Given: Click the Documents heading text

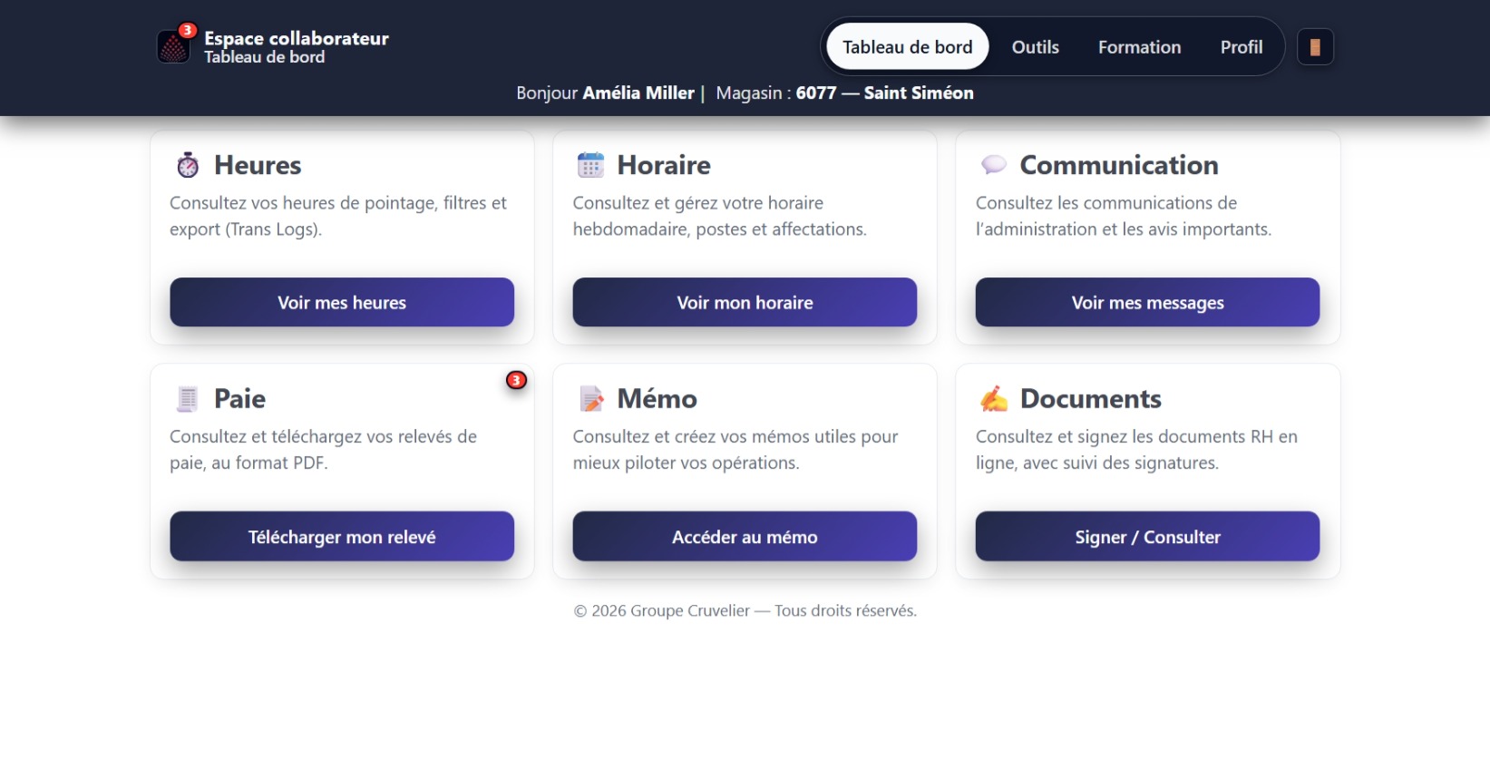Looking at the screenshot, I should [1091, 398].
